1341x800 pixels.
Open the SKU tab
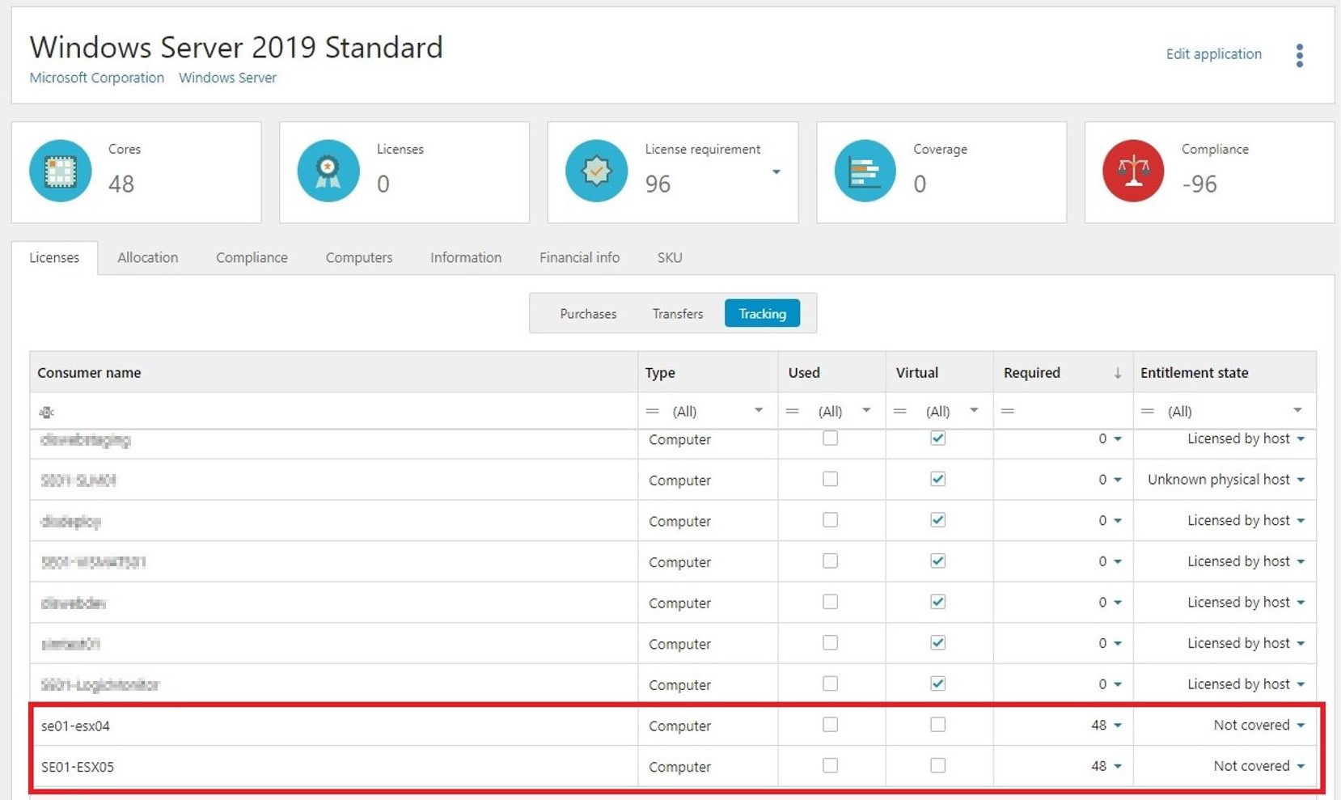[x=670, y=257]
